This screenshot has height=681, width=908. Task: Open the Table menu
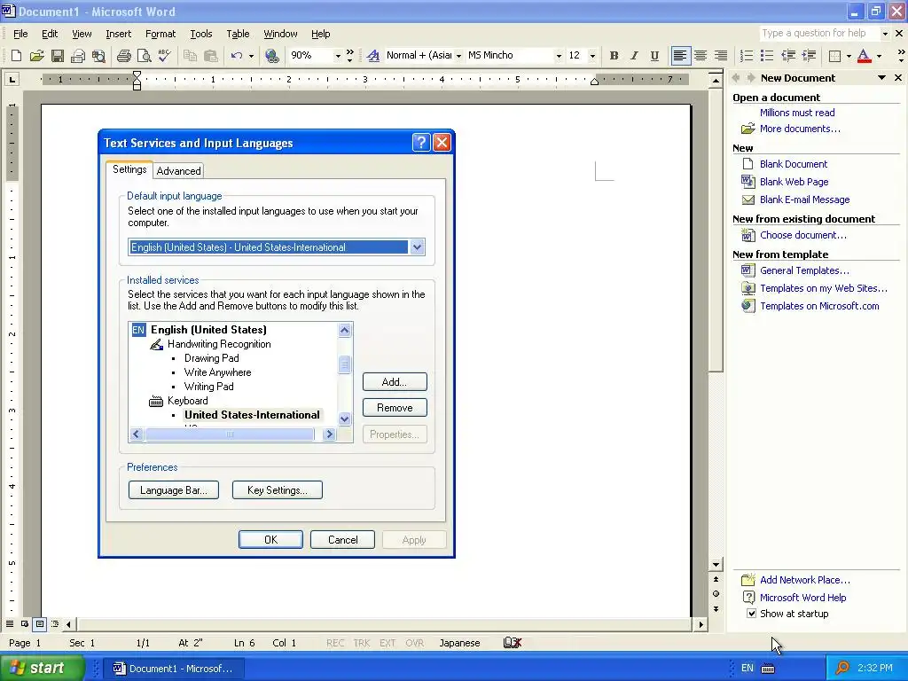click(x=238, y=34)
